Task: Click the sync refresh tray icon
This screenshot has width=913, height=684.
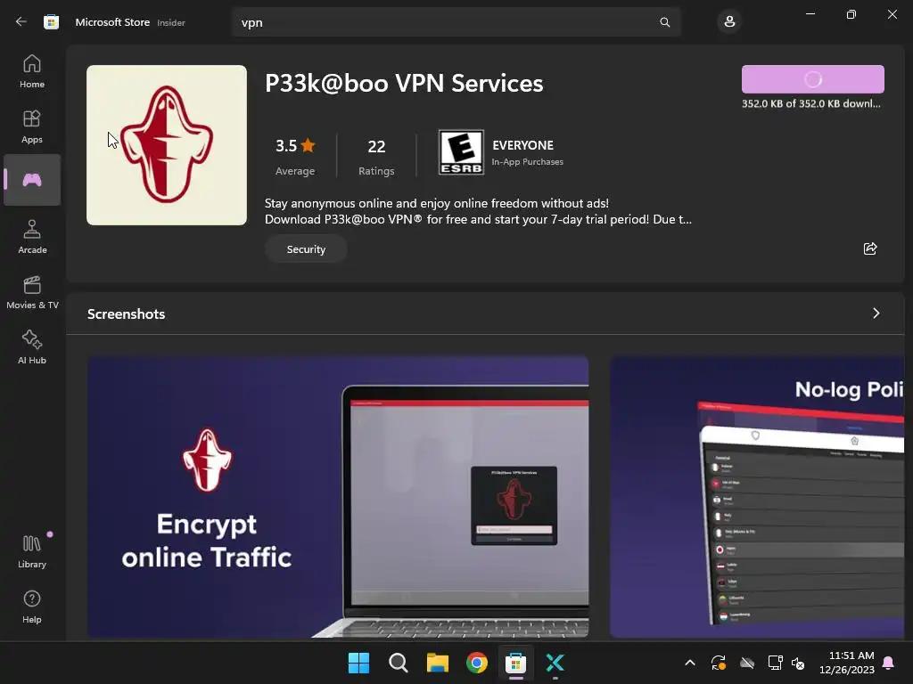Action: coord(719,663)
